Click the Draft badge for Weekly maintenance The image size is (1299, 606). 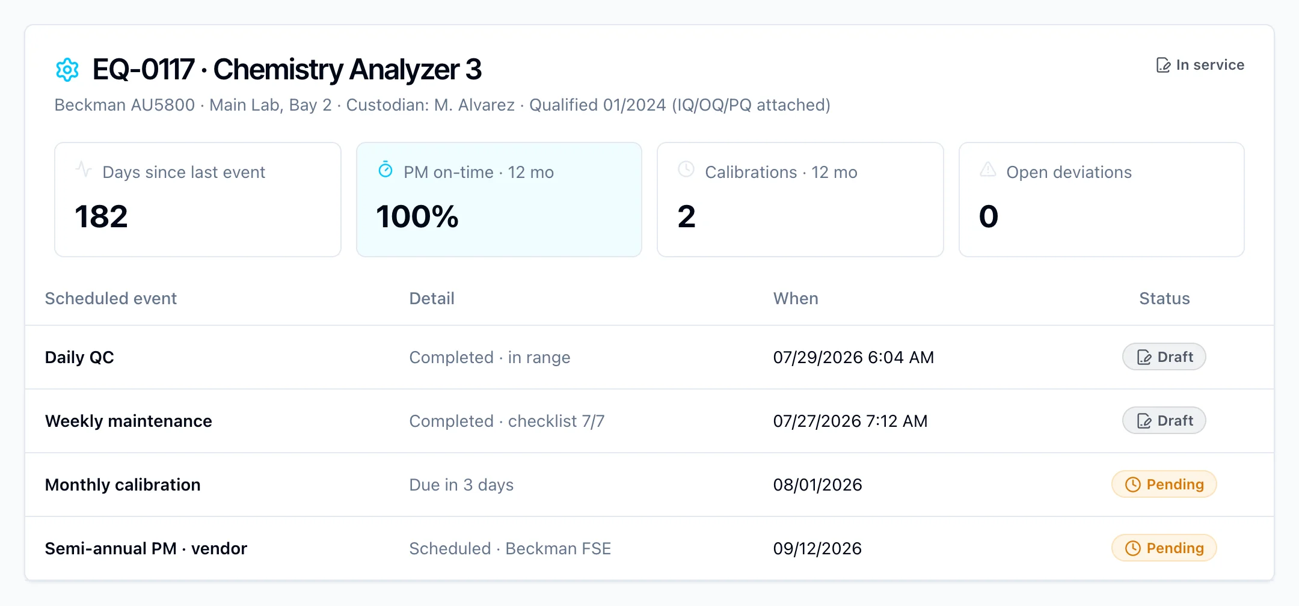point(1164,421)
